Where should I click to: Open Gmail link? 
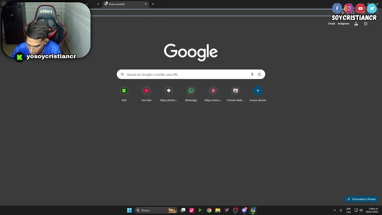click(x=332, y=24)
